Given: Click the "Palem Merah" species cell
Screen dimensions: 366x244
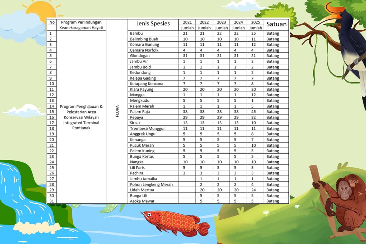Looking at the screenshot, I should pos(153,106).
